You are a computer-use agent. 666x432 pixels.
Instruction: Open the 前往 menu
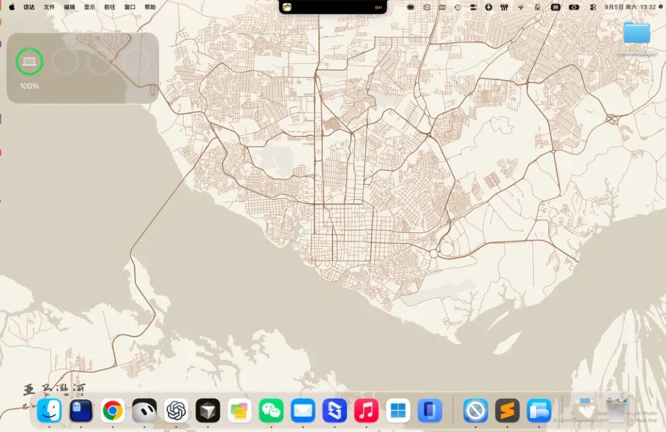(110, 7)
